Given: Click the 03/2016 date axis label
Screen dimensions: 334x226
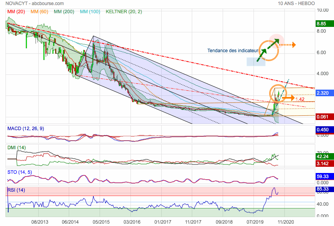Looking at the screenshot, I should 132,222.
